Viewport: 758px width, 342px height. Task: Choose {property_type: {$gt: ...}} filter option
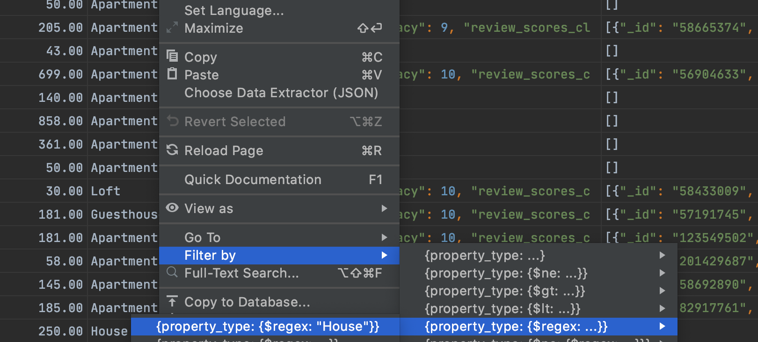click(504, 291)
